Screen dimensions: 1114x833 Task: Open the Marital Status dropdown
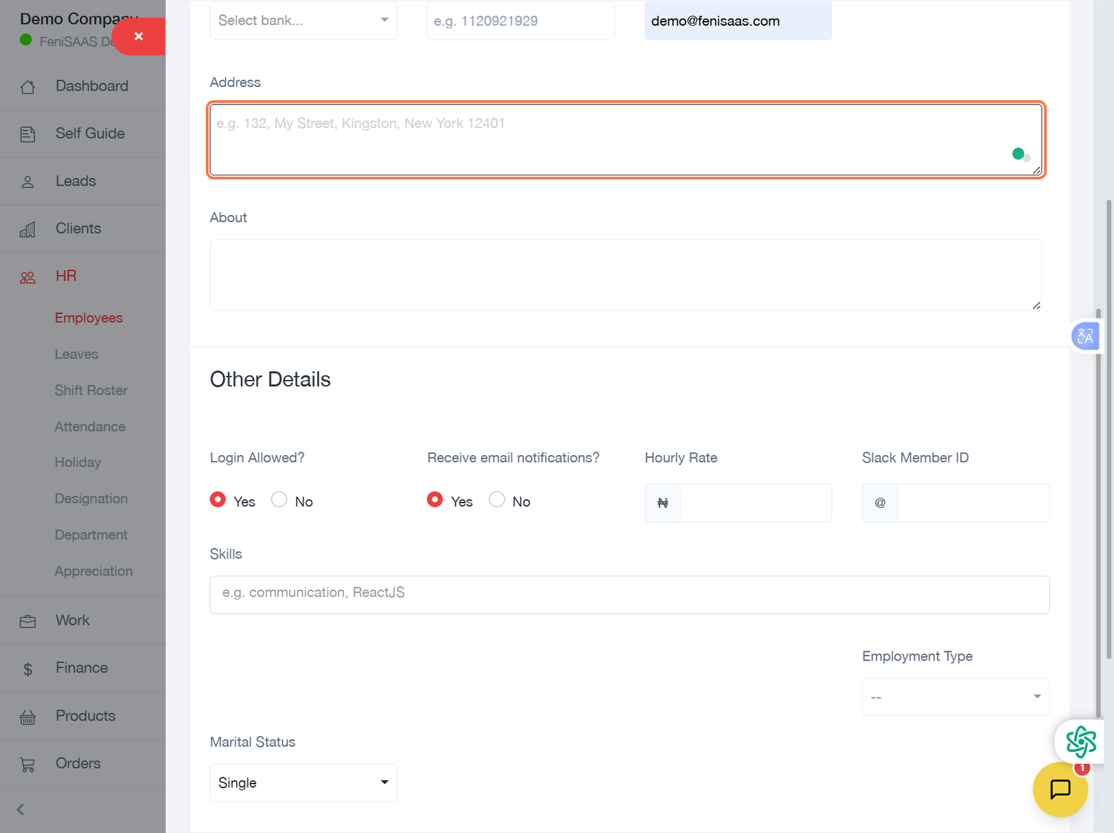click(x=303, y=783)
